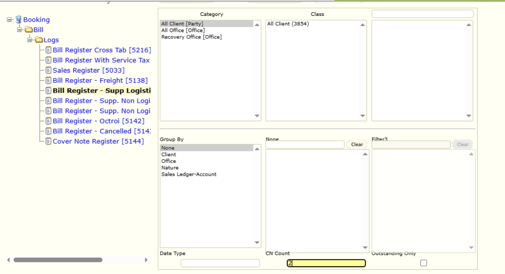Click Cover Note Register document icon
This screenshot has width=505, height=274.
click(48, 141)
